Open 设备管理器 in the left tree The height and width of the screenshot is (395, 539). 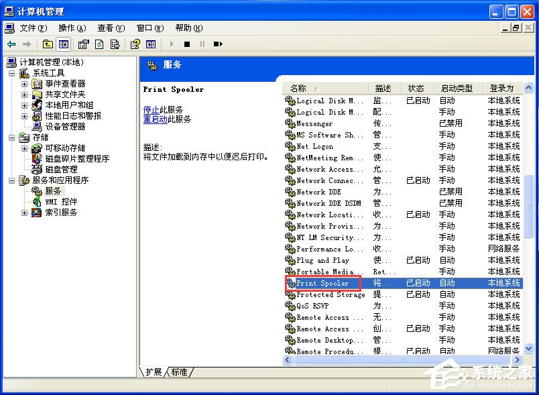[64, 126]
